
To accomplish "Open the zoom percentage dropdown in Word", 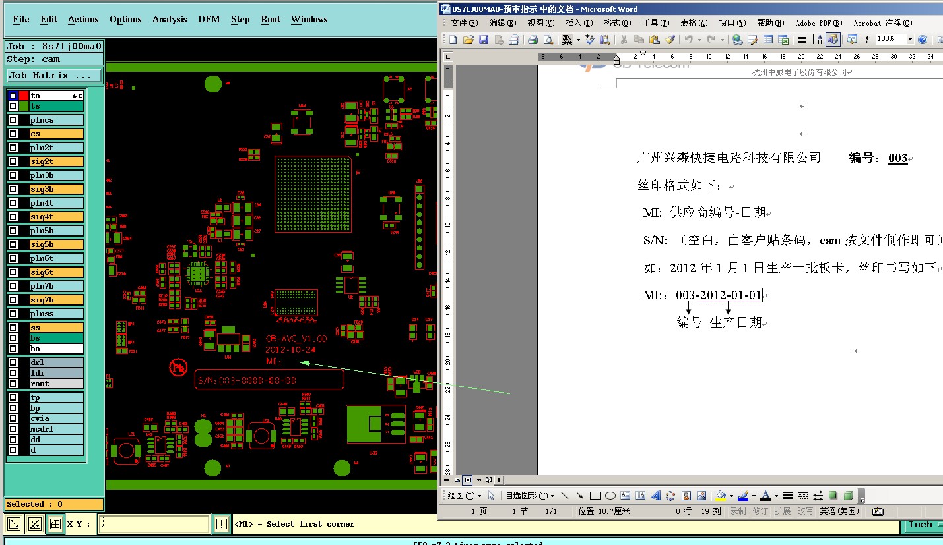I will (x=910, y=40).
